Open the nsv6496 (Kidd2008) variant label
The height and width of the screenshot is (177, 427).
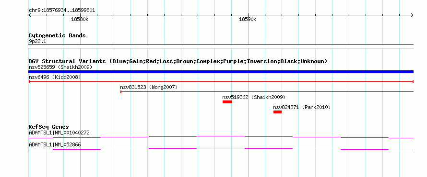click(x=55, y=77)
